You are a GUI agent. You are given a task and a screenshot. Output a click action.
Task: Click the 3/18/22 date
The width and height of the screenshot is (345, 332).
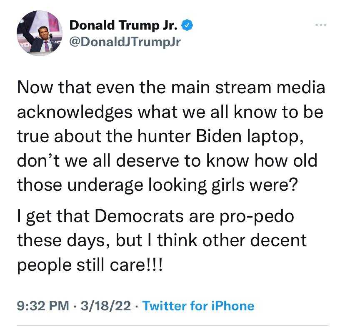106,306
